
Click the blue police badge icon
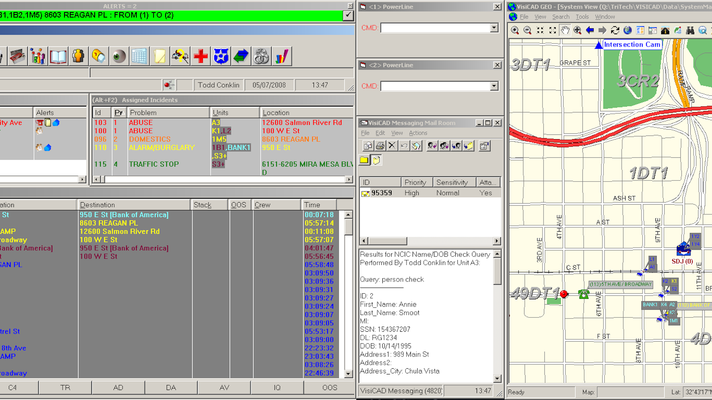point(221,57)
